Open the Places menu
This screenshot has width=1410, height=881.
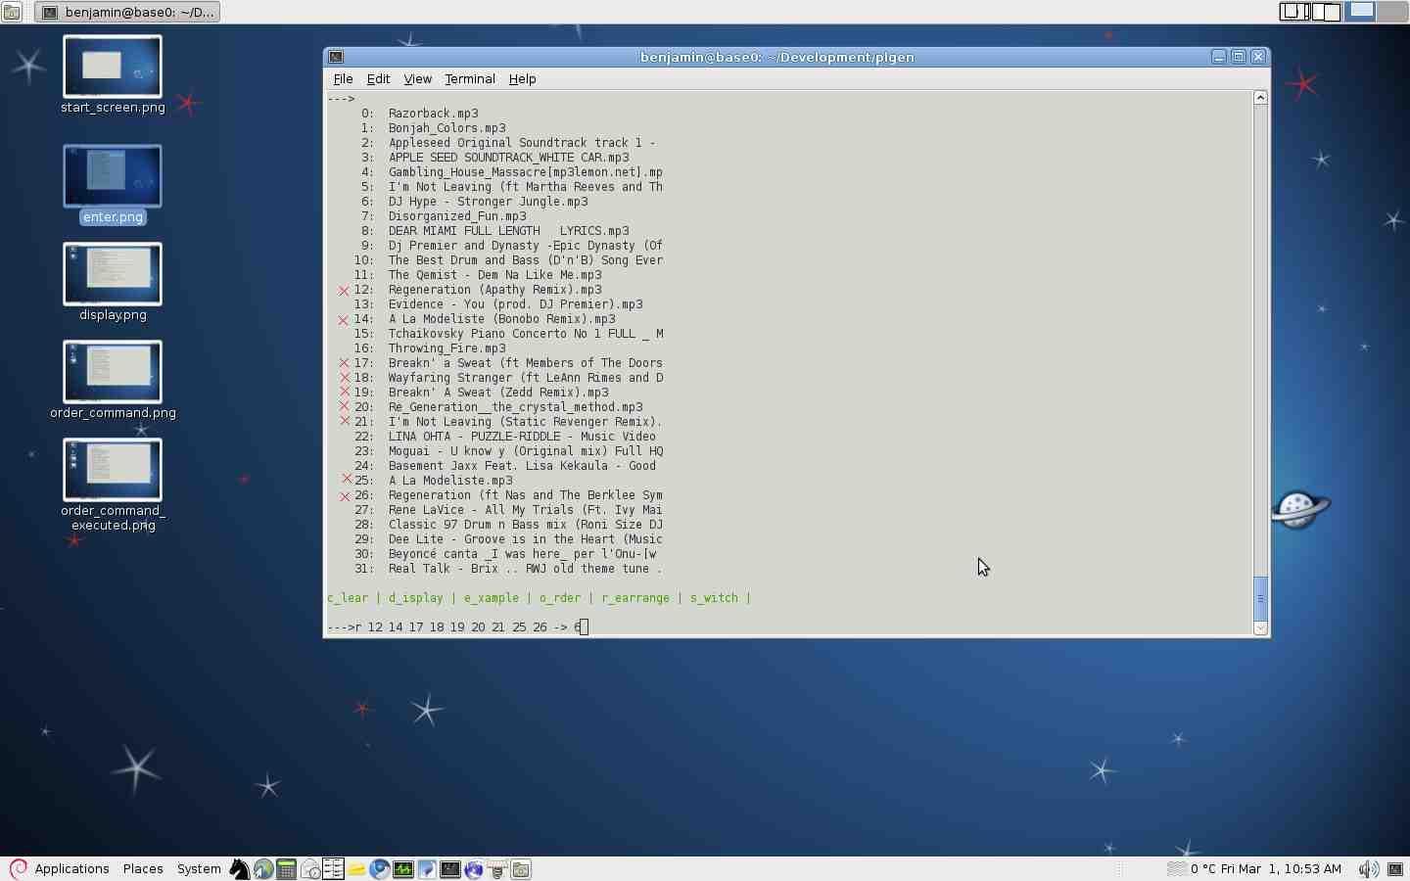tap(143, 869)
